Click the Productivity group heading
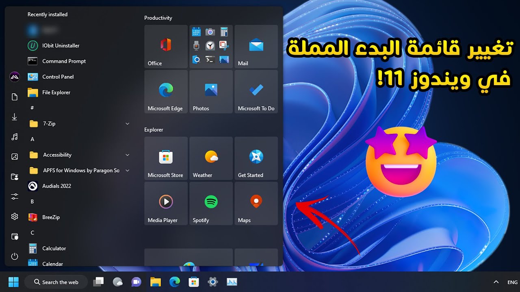Viewport: 520px width, 292px height. 158,18
